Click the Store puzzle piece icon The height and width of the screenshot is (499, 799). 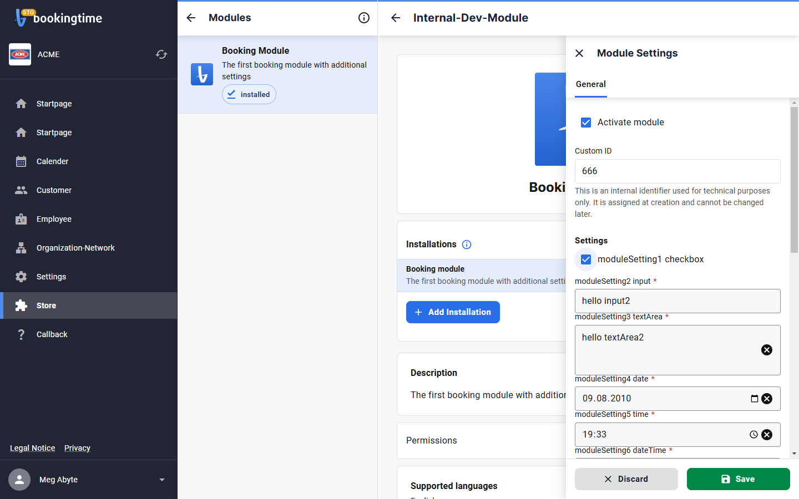click(21, 305)
